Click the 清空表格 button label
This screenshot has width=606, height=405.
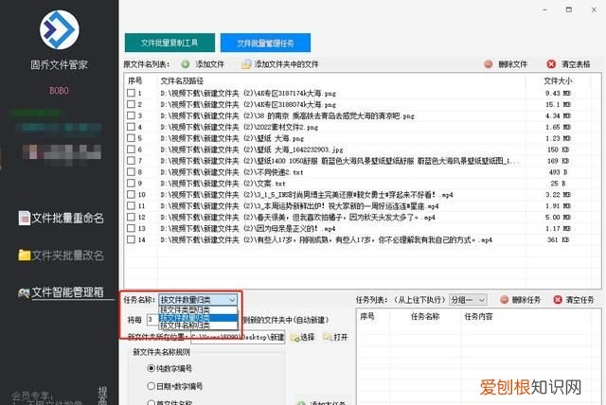point(576,64)
